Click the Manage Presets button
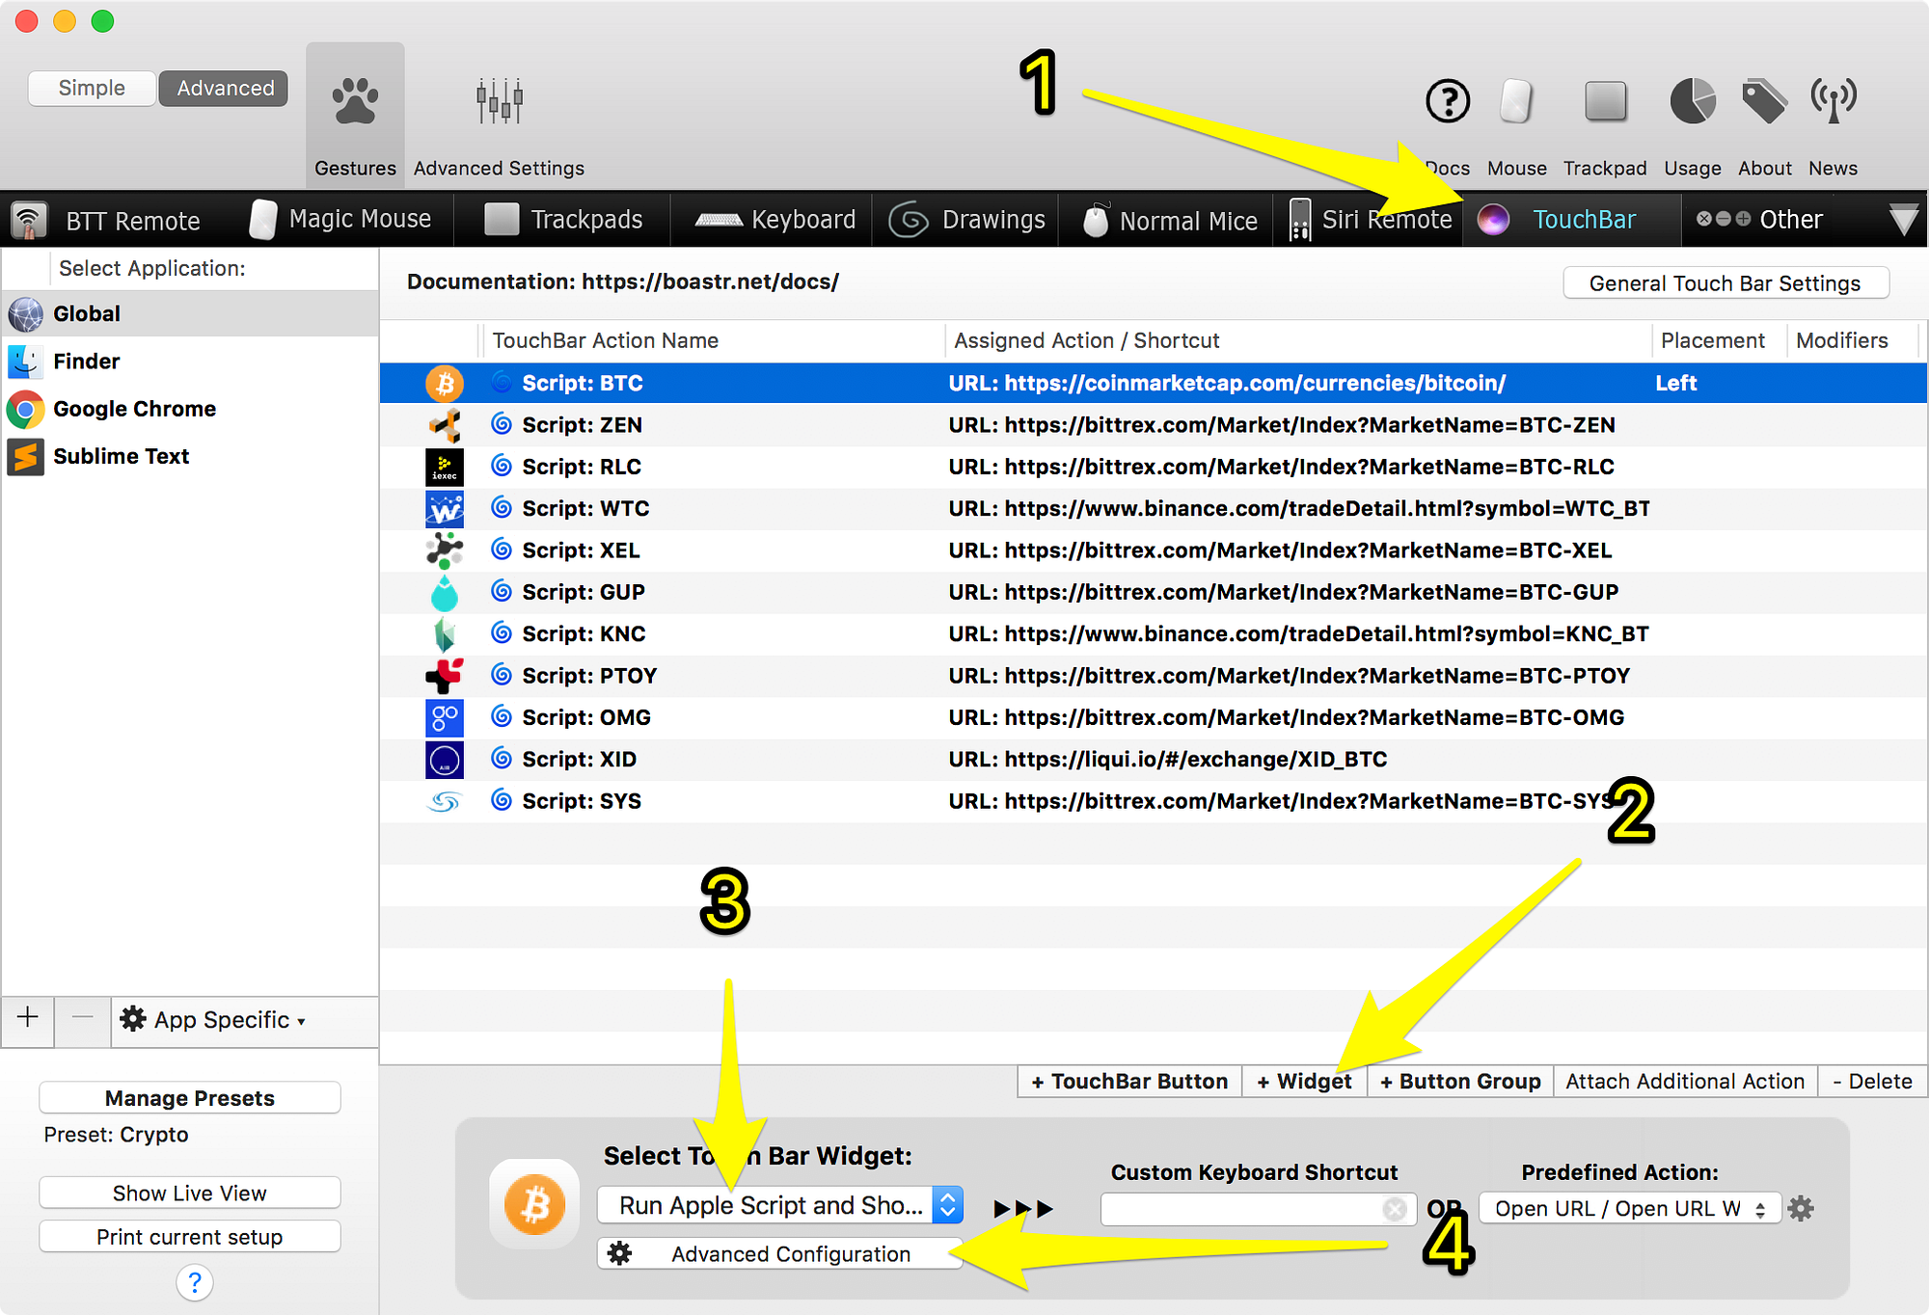 click(x=189, y=1098)
